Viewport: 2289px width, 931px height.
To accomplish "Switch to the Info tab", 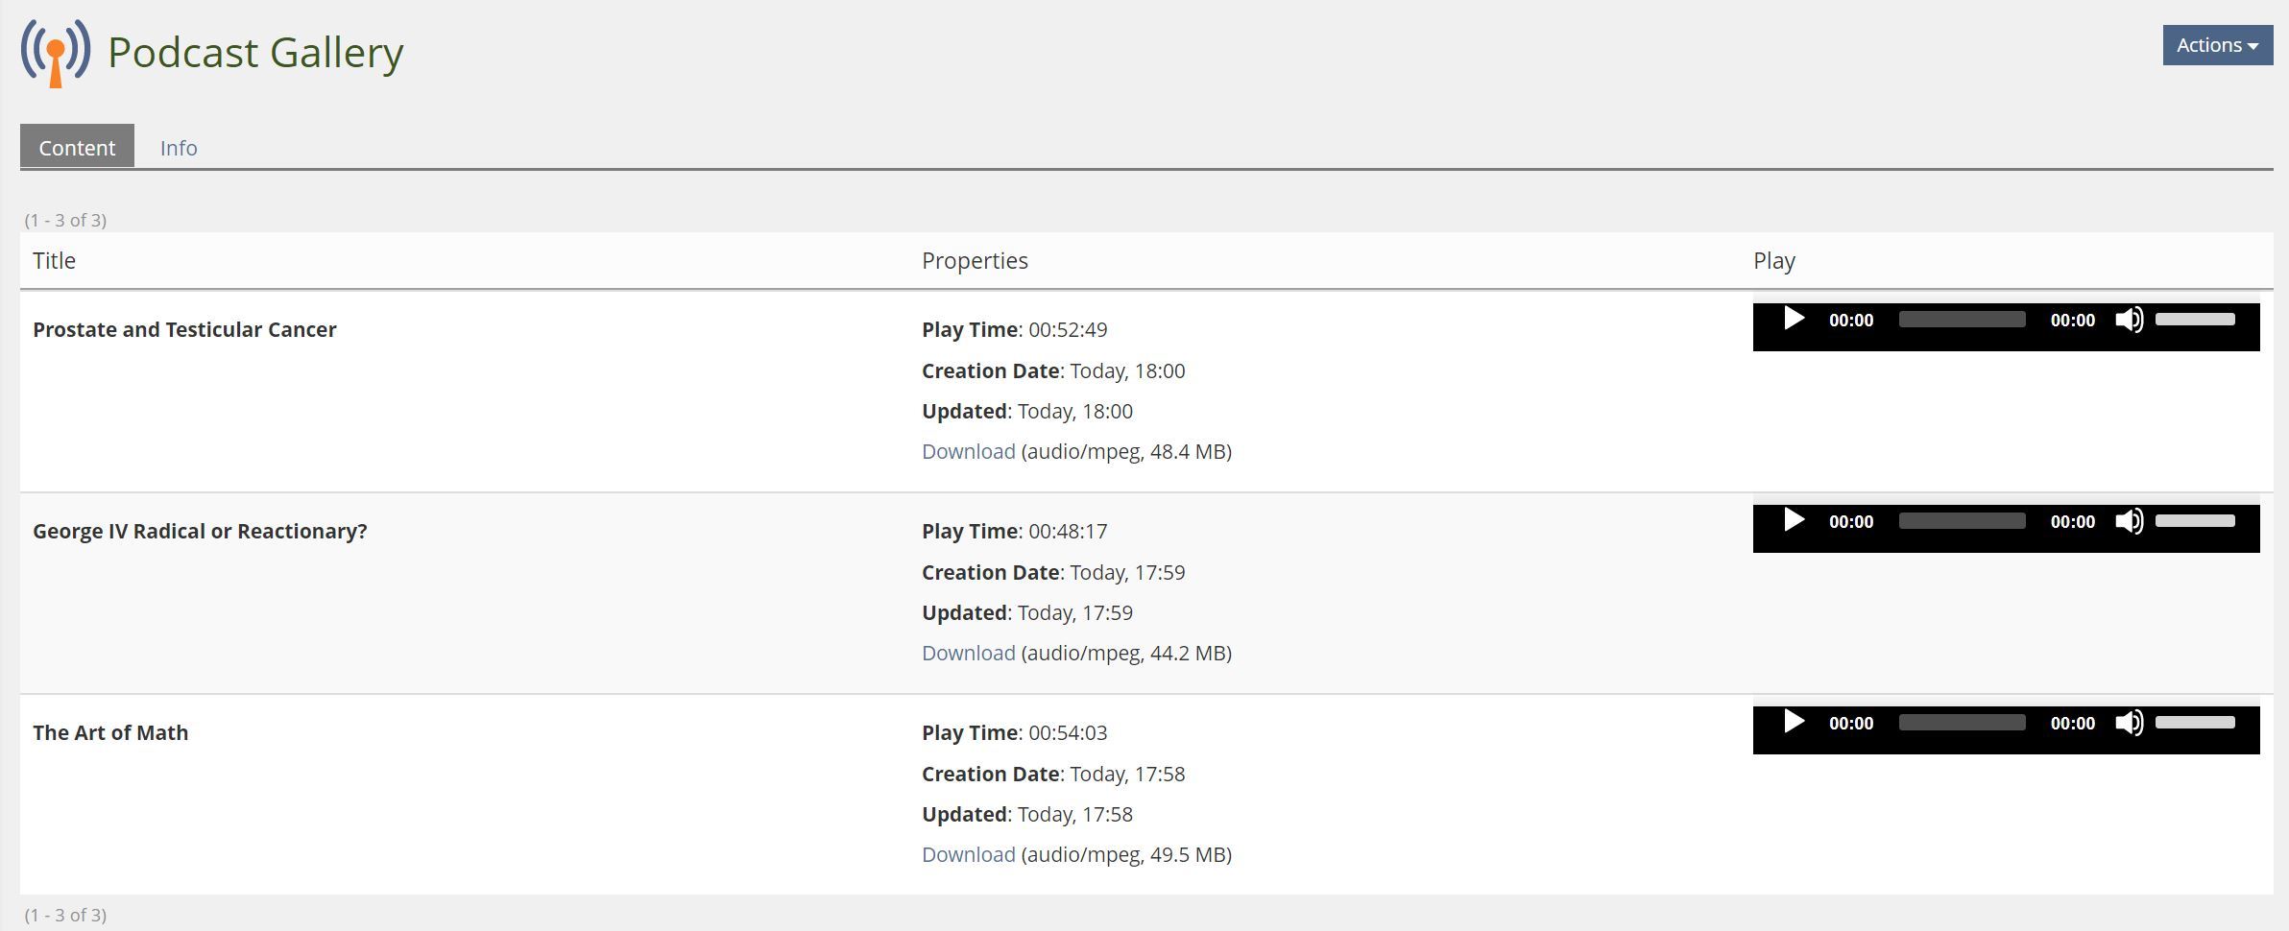I will click(x=179, y=148).
